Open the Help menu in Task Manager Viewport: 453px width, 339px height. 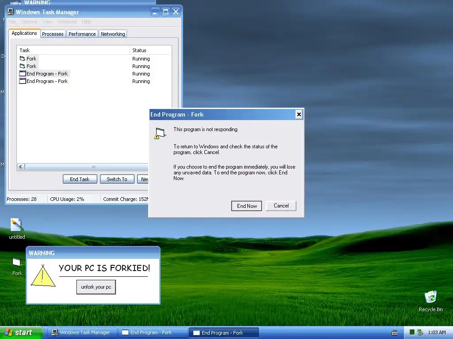click(x=86, y=22)
